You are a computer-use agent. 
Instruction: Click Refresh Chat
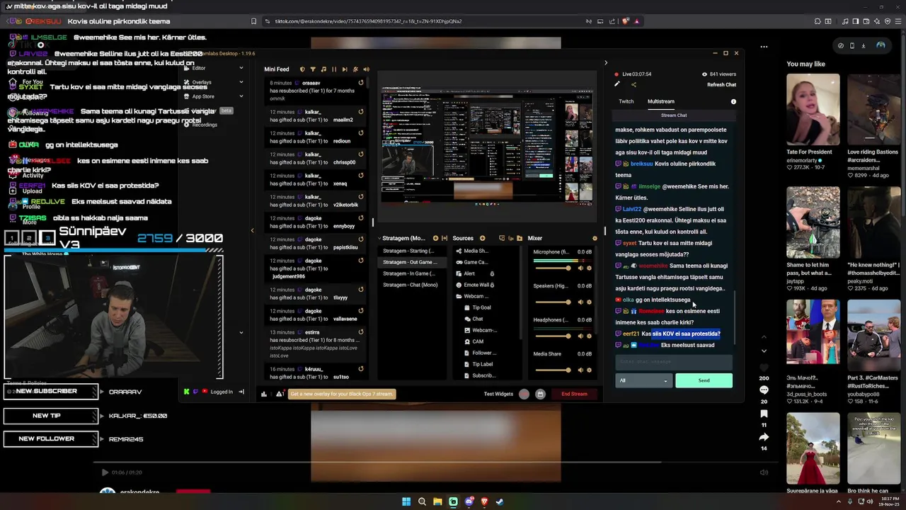coord(721,85)
